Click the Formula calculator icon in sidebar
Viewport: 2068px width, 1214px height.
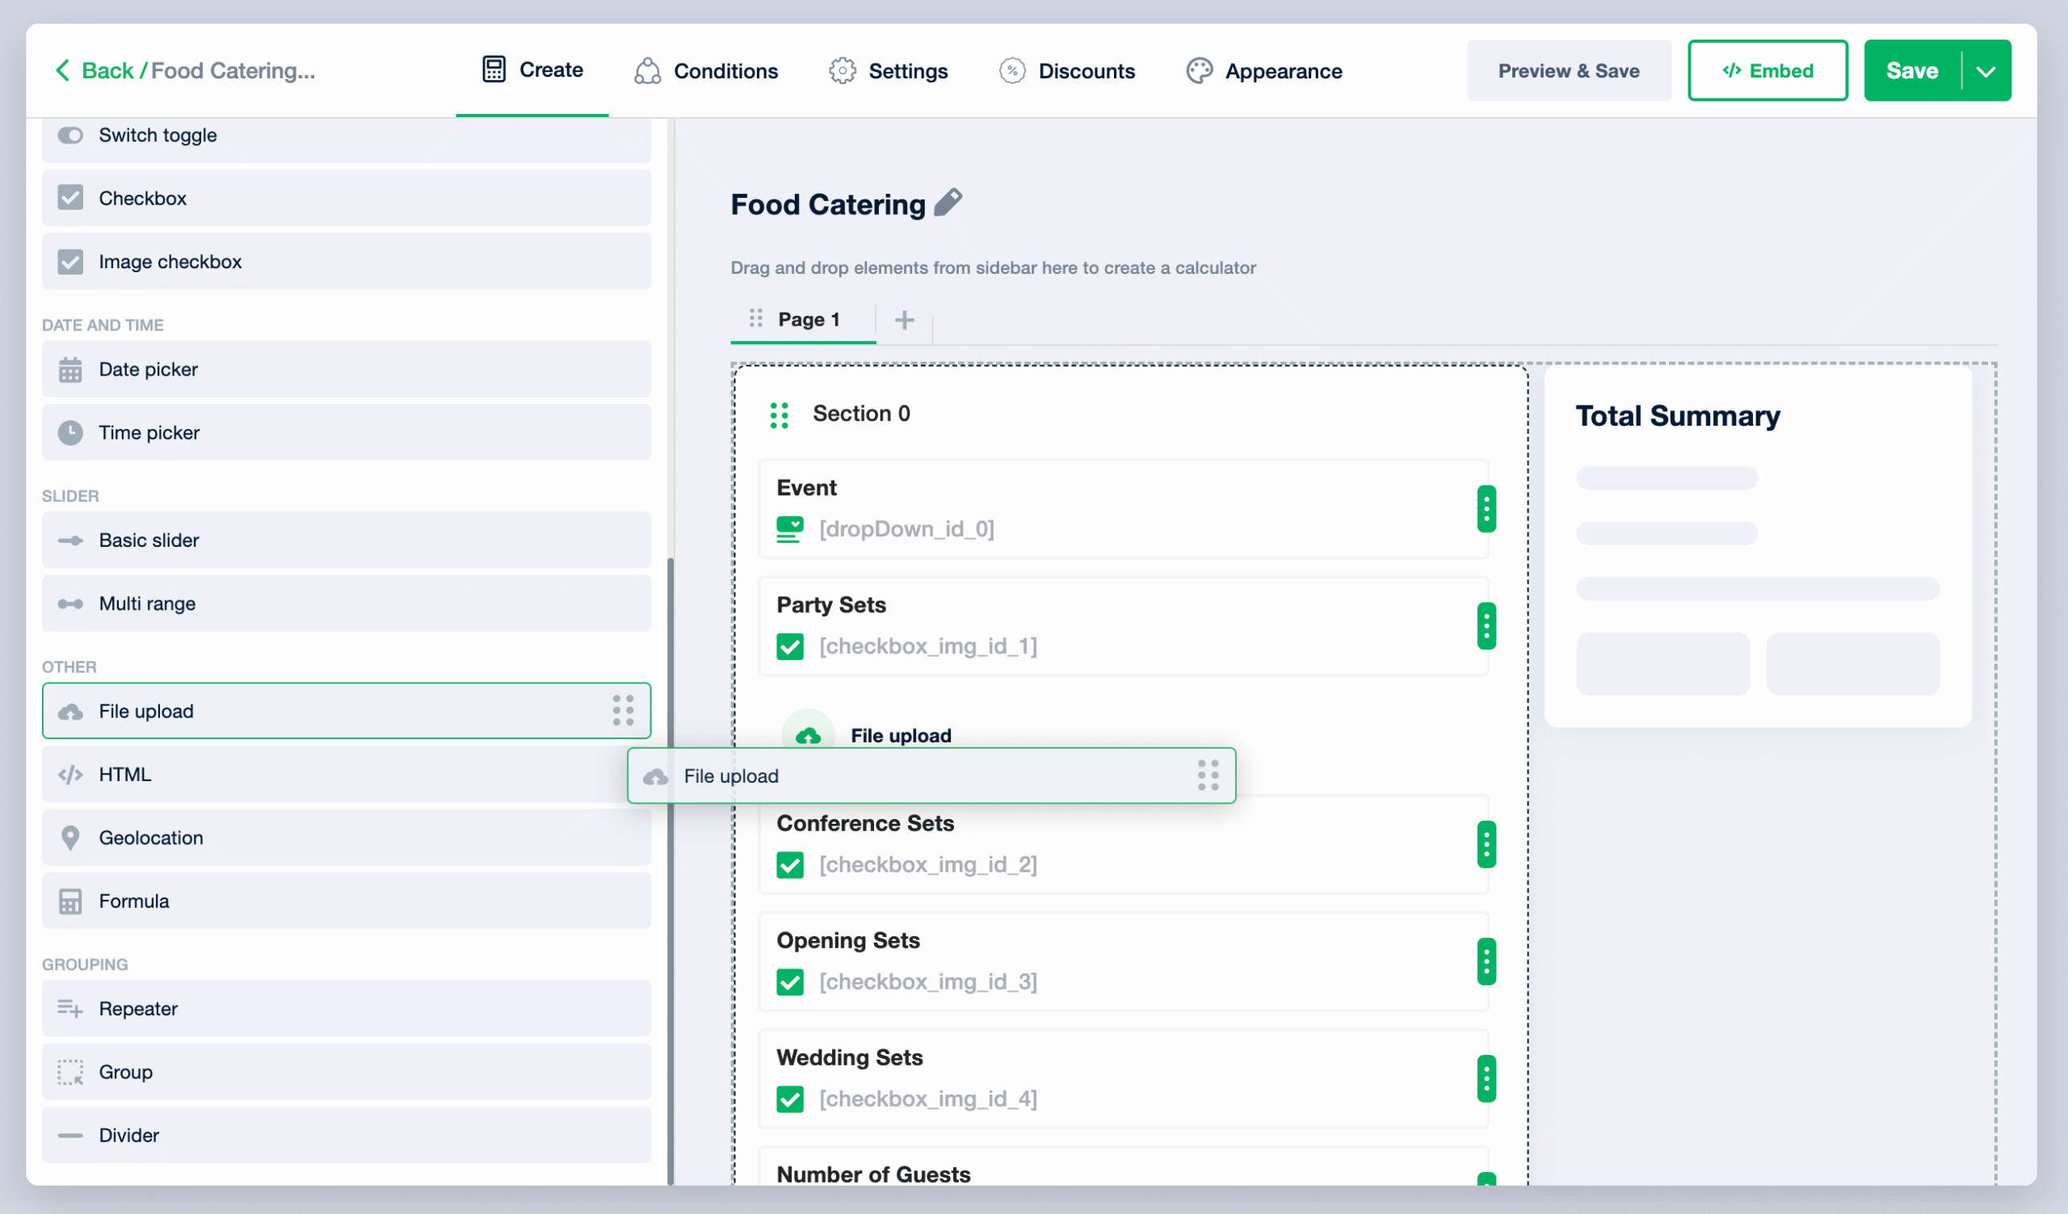pyautogui.click(x=70, y=901)
